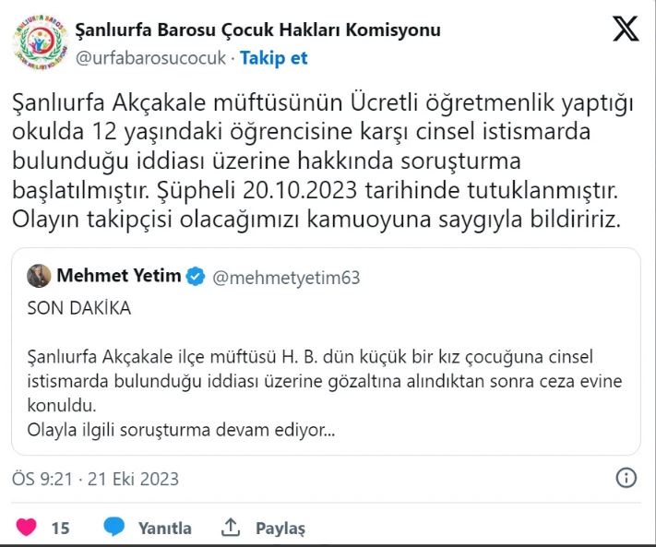The height and width of the screenshot is (547, 656).
Task: Click the heart like icon
Action: [27, 528]
